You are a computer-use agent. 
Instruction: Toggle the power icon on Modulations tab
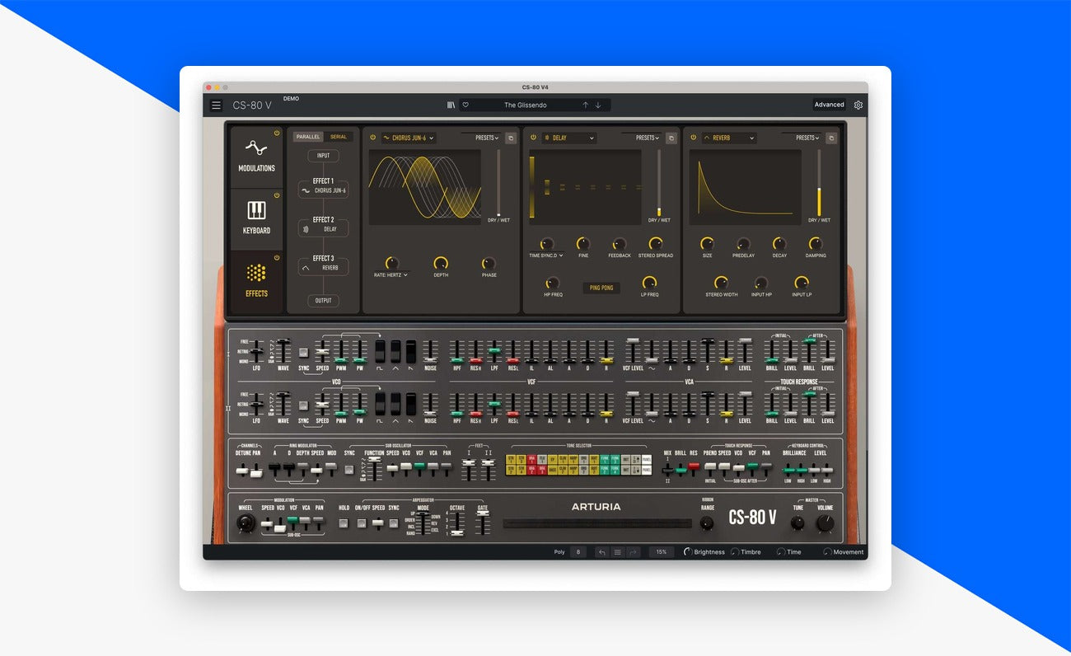[277, 133]
